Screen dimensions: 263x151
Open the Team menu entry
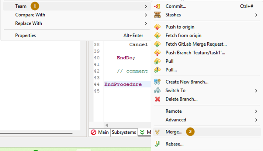(21, 6)
